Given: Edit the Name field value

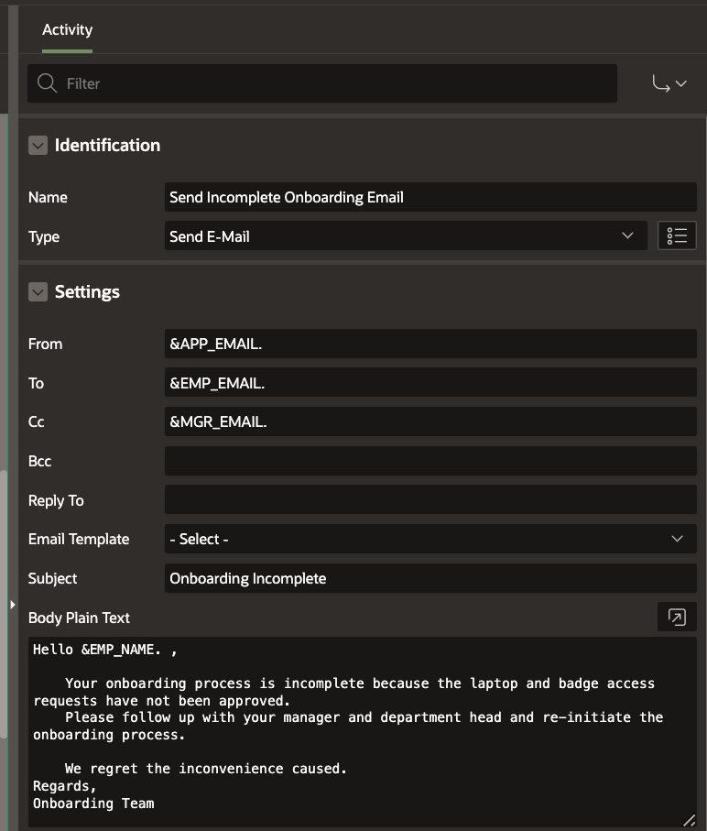Looking at the screenshot, I should tap(430, 197).
